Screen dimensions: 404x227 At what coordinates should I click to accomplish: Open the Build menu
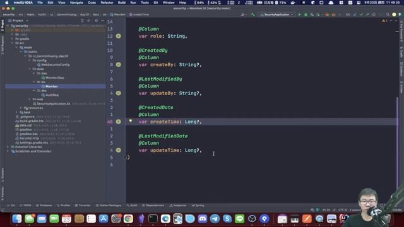coord(122,3)
